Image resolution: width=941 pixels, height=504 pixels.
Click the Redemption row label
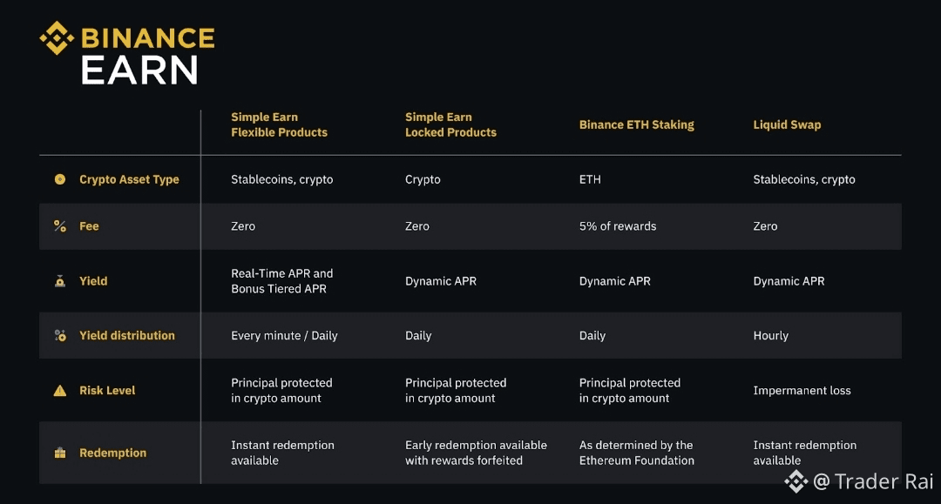[112, 454]
